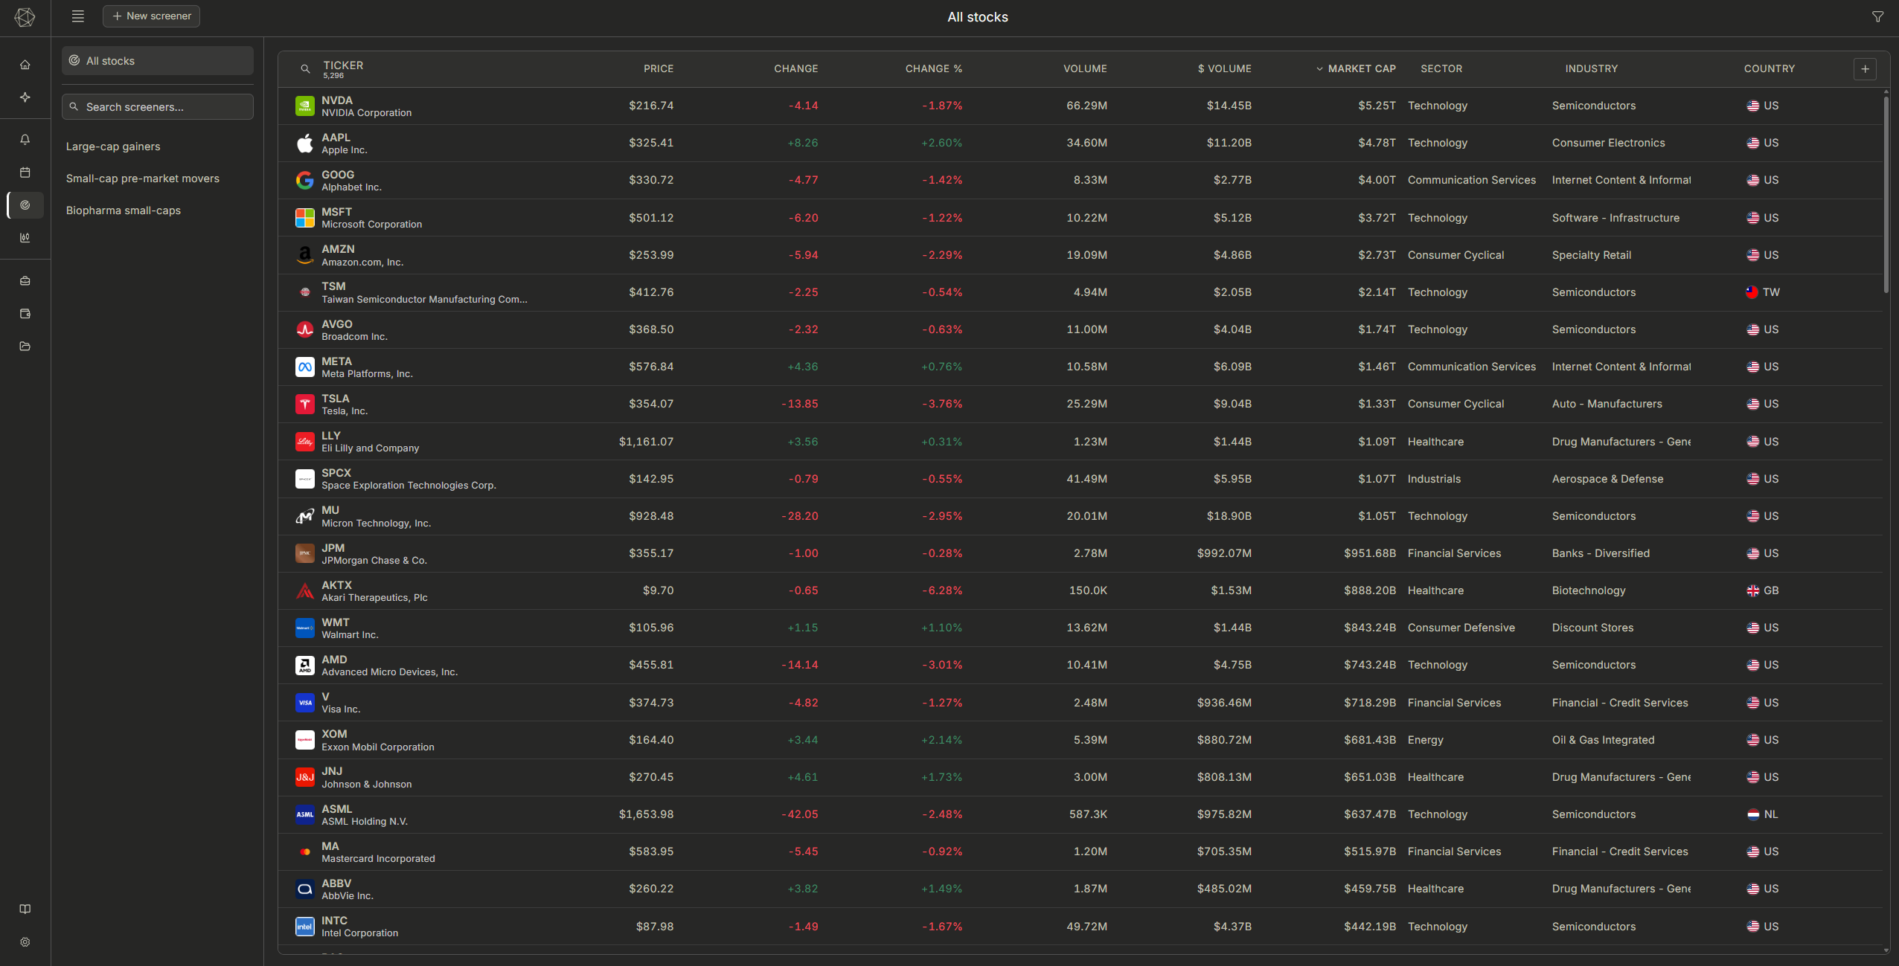Click the New screener button

coord(151,16)
